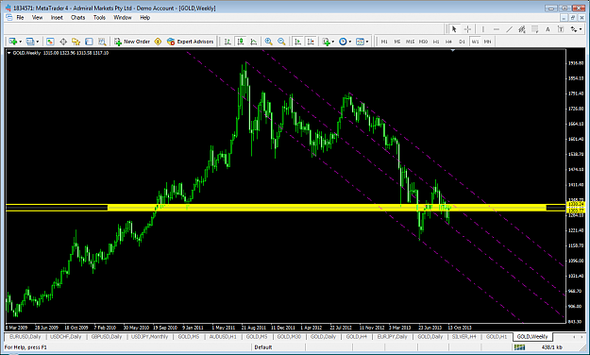Click the connection status bars icon
590x355 pixels.
(x=519, y=347)
